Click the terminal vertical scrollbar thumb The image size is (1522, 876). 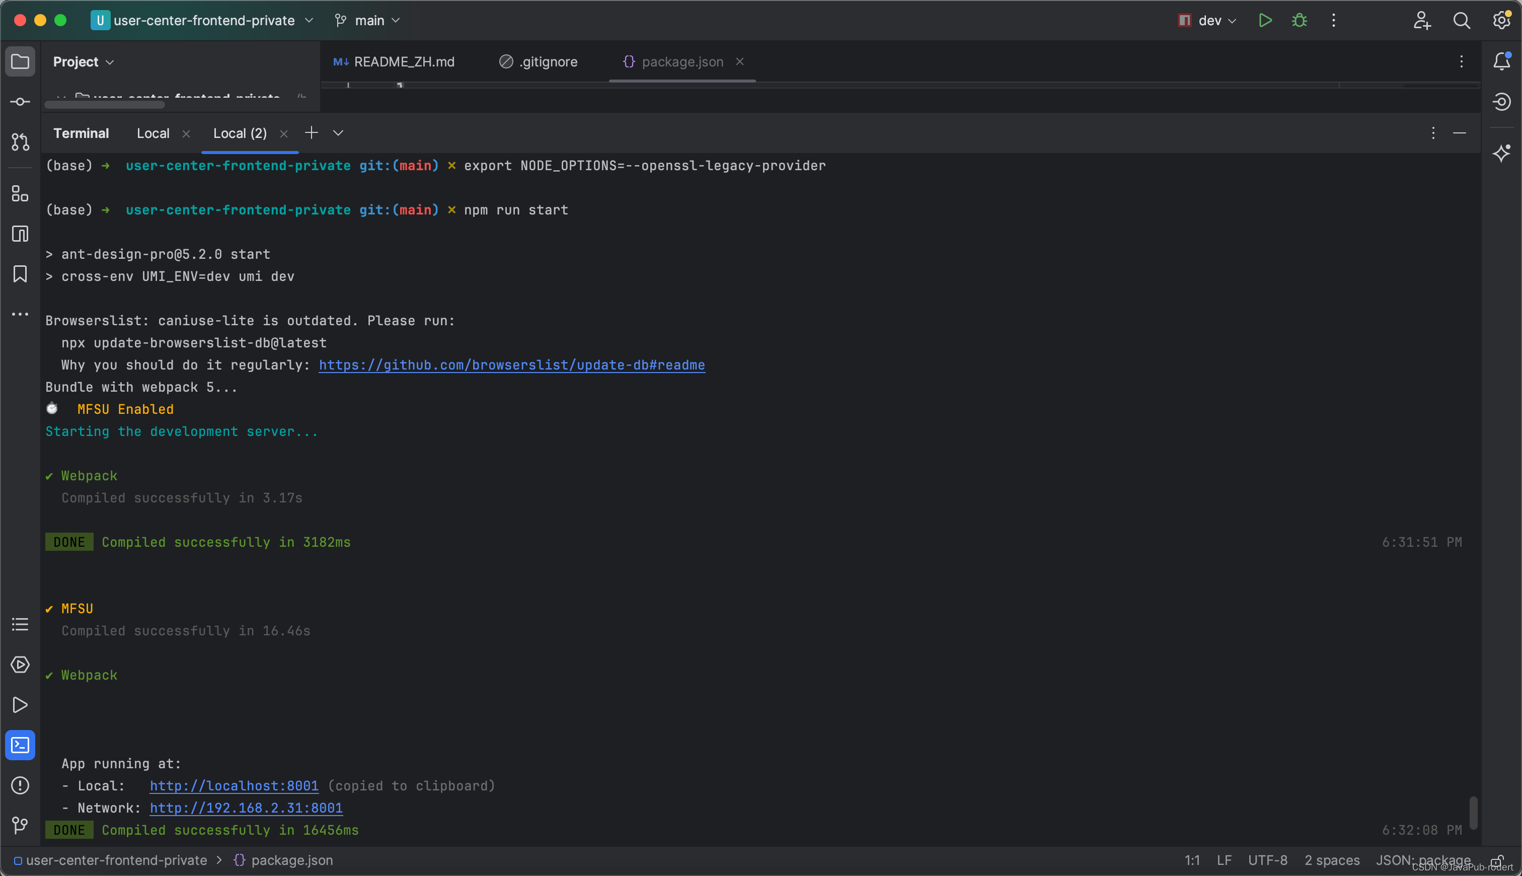[x=1473, y=813]
